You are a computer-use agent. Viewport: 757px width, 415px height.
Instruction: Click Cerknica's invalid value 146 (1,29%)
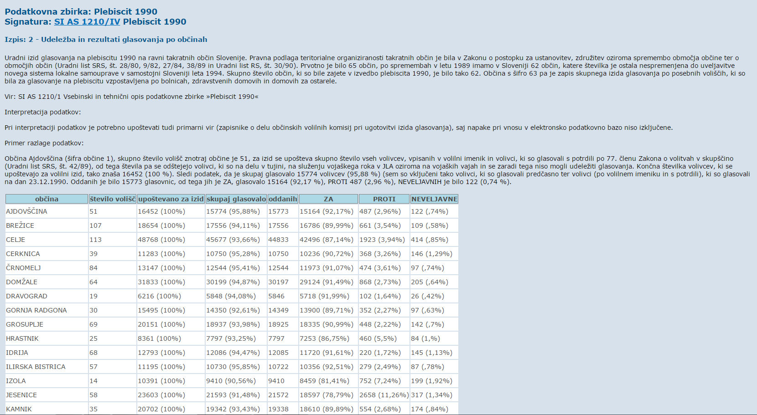(x=431, y=254)
